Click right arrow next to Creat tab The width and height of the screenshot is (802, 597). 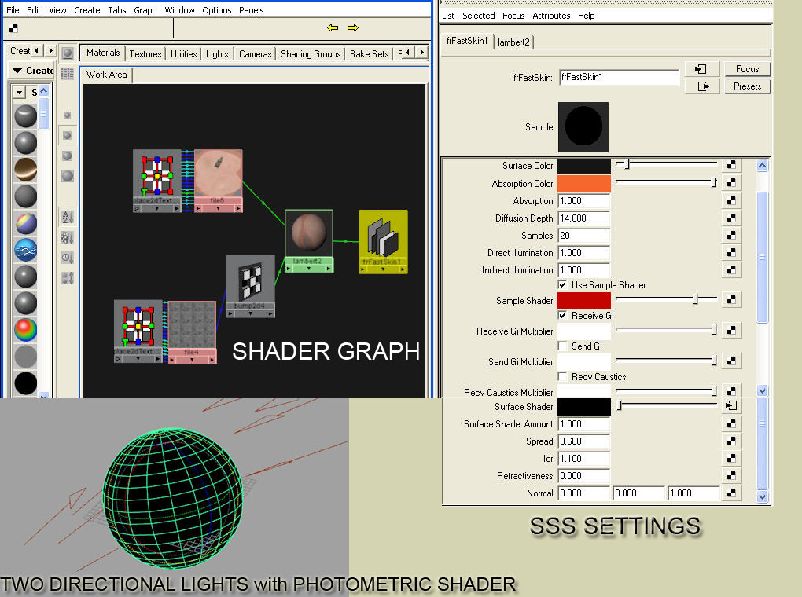click(x=50, y=50)
